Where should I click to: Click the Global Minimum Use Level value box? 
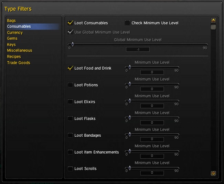click(x=138, y=49)
